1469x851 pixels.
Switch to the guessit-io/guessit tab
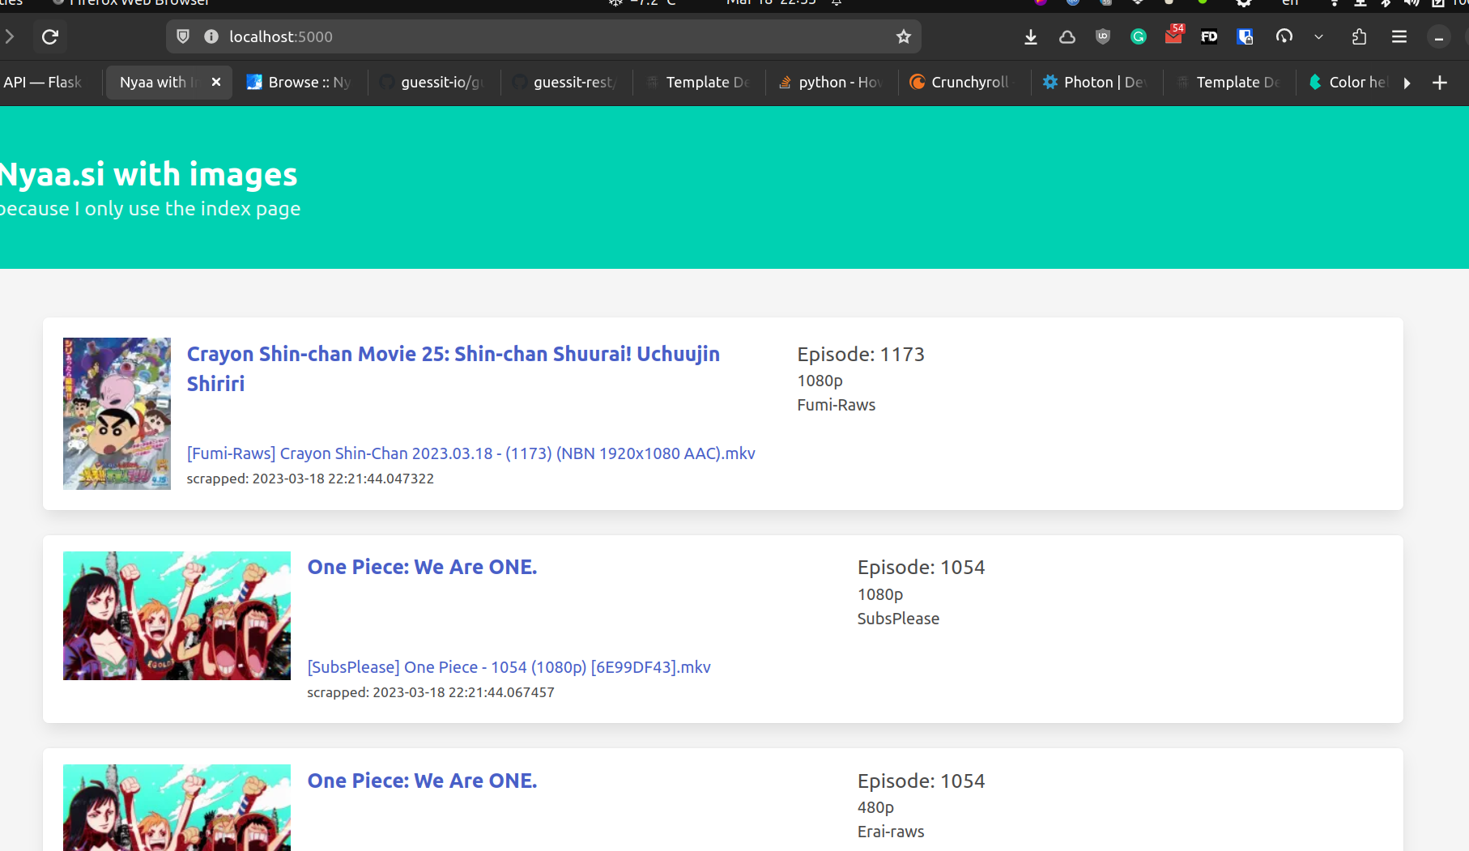[432, 82]
